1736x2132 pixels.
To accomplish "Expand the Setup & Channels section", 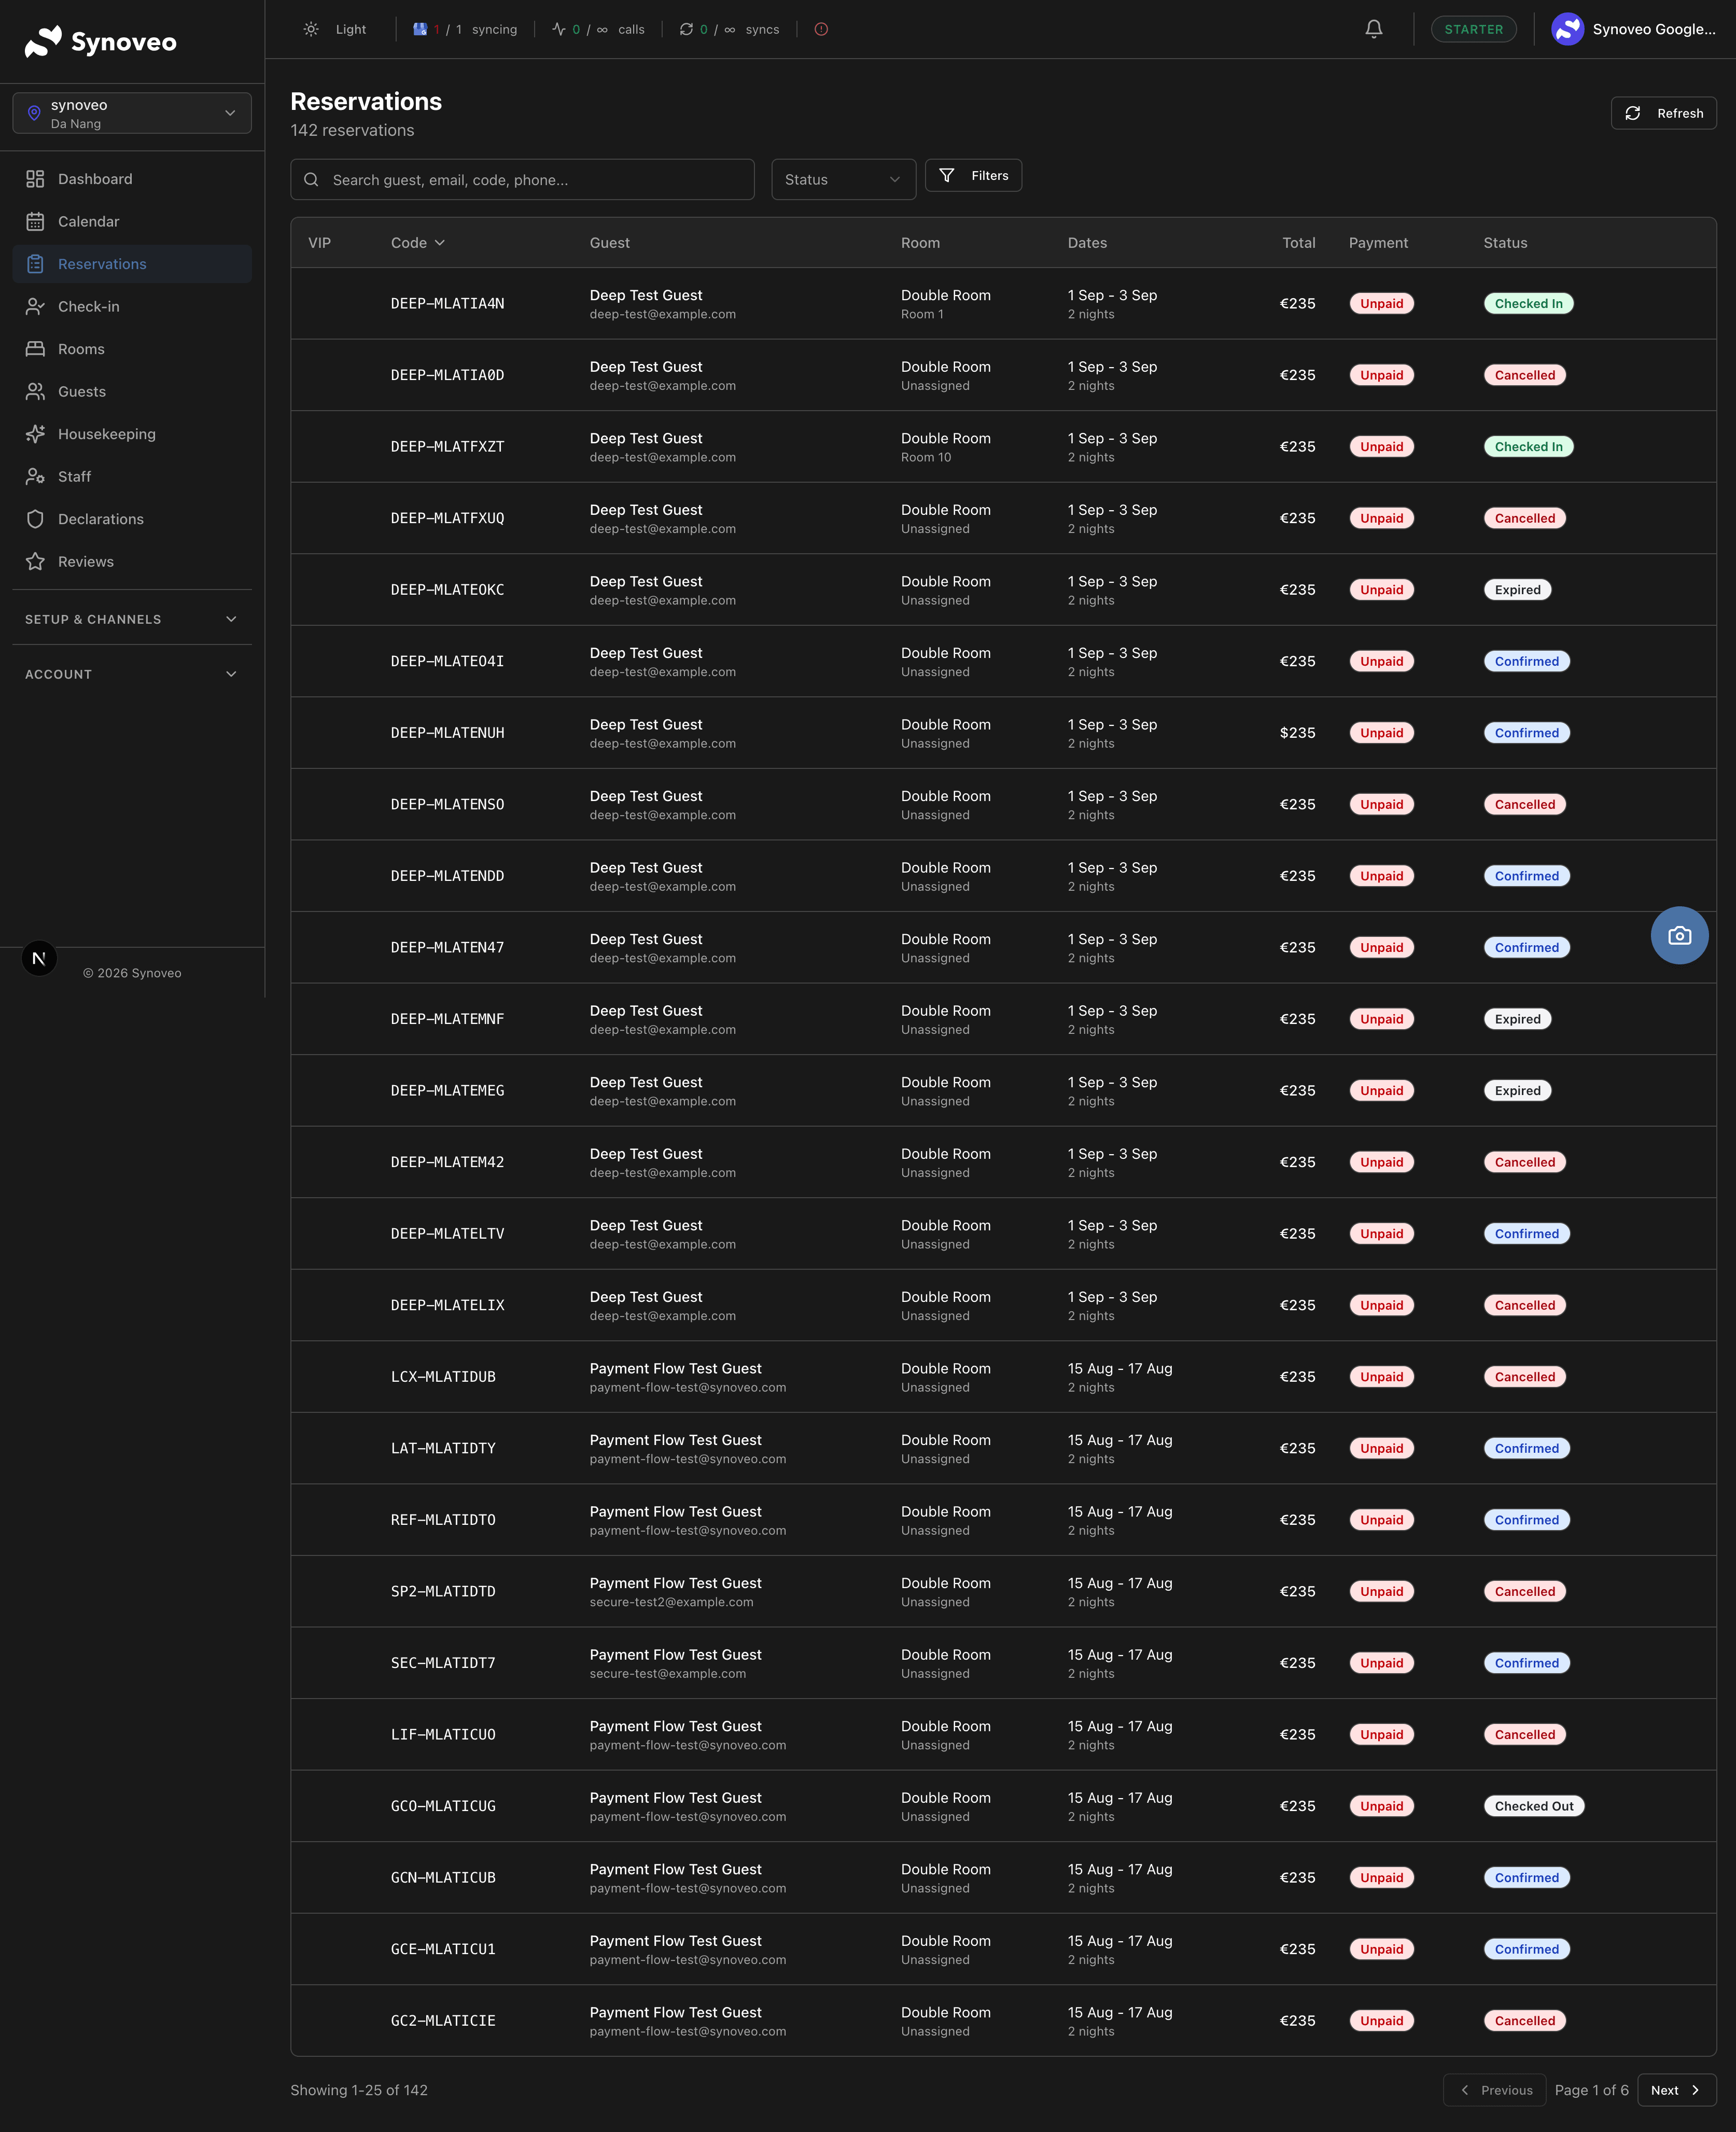I will [131, 619].
